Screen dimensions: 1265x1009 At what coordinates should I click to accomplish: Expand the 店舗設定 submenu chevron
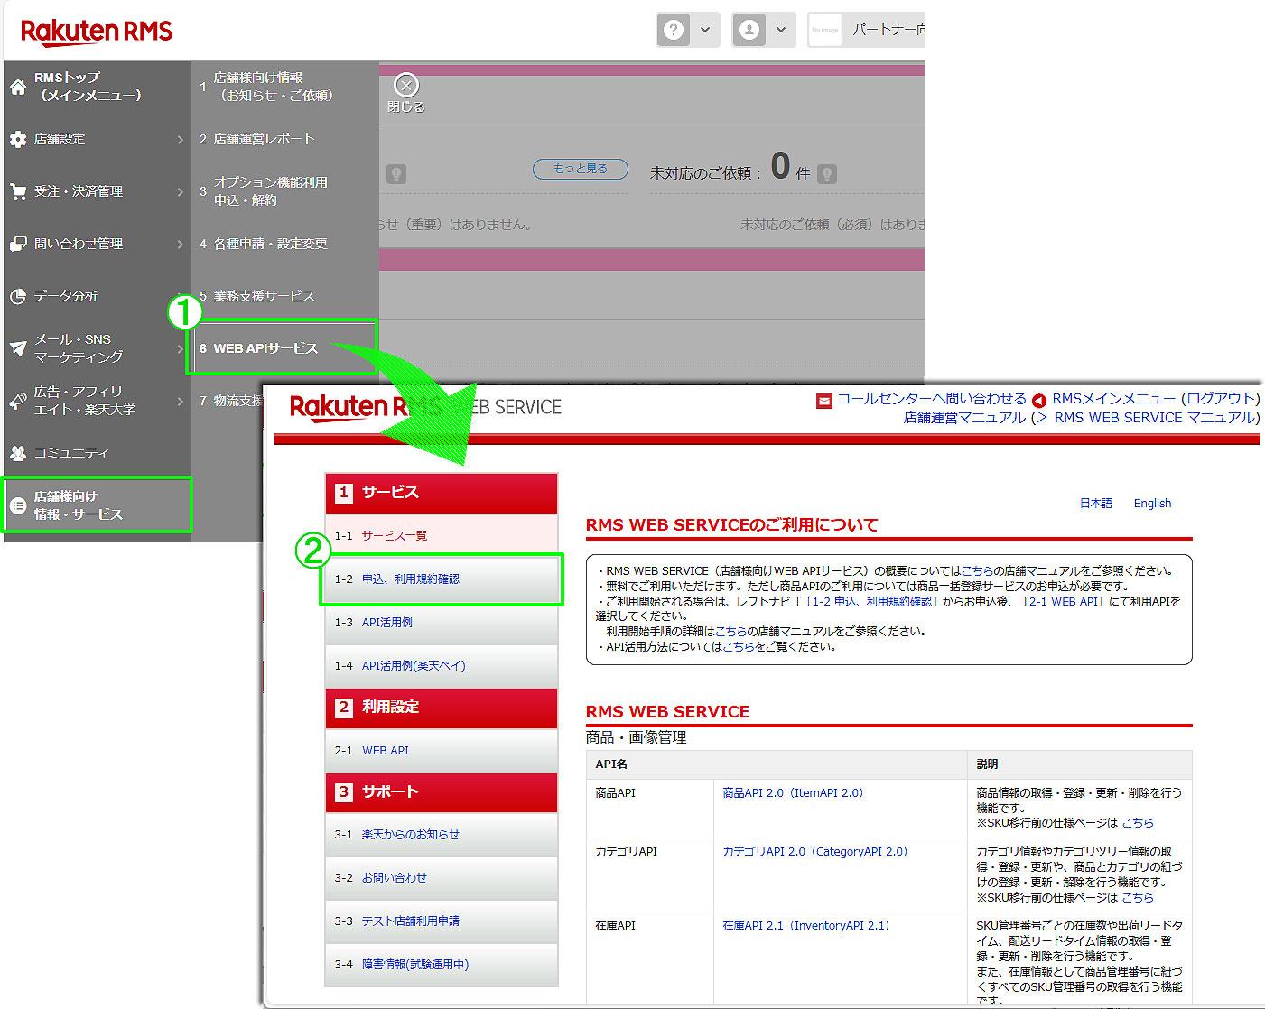(180, 140)
